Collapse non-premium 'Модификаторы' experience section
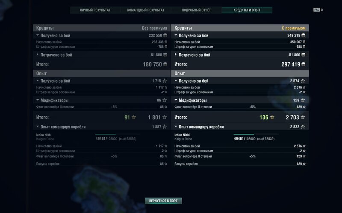 pyautogui.click(x=38, y=101)
